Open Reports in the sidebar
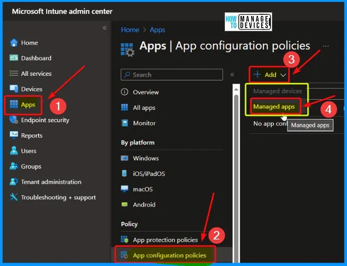This screenshot has width=347, height=266. [32, 136]
